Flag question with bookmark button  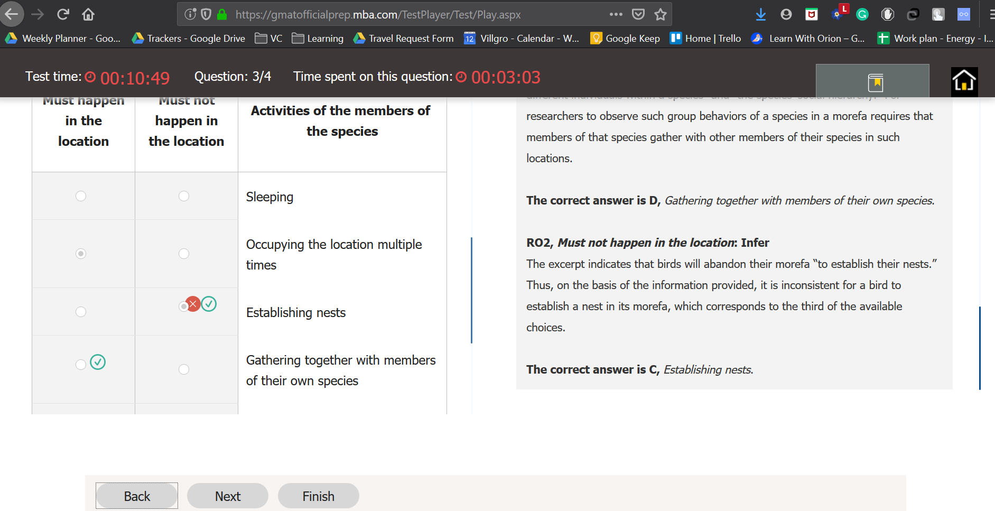tap(872, 81)
